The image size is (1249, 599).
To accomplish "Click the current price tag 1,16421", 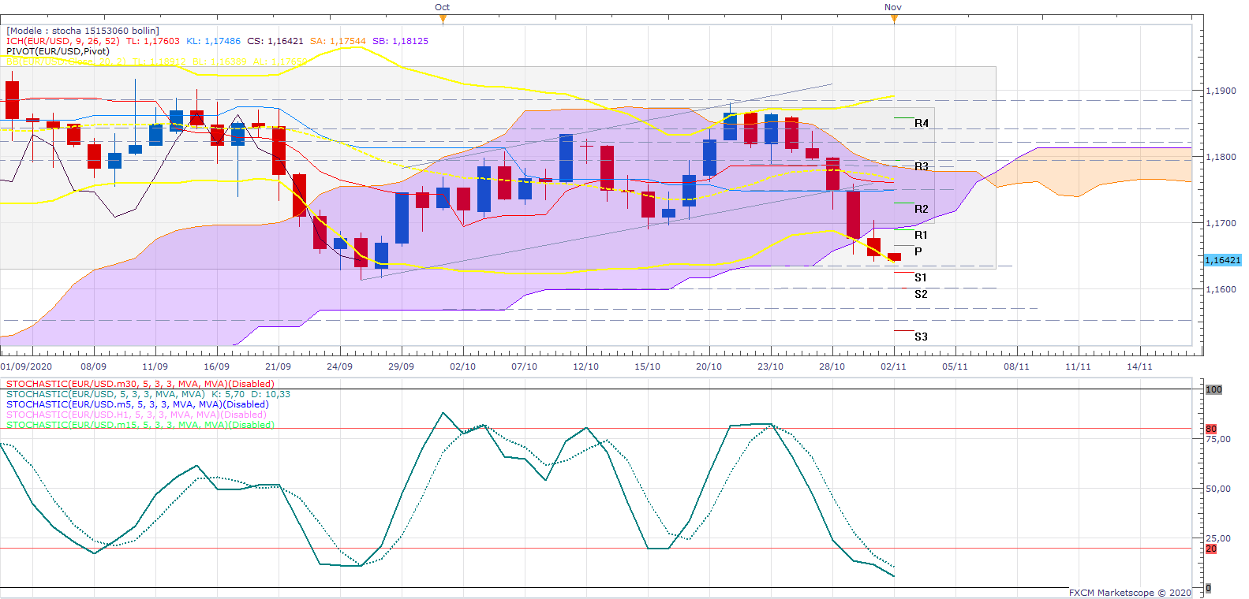I will (x=1222, y=260).
